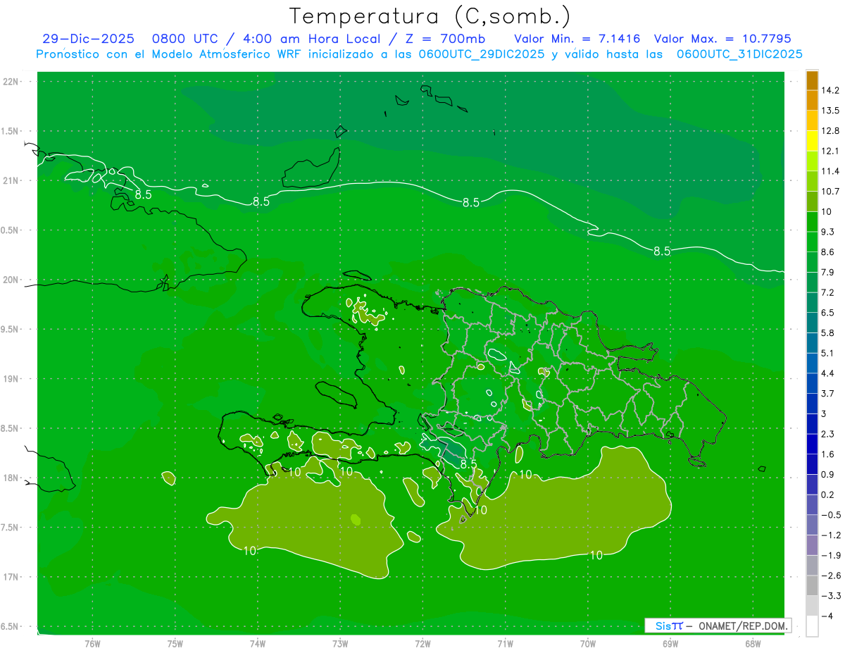Select the "17N" latitude axis label
The width and height of the screenshot is (845, 653).
tap(11, 577)
